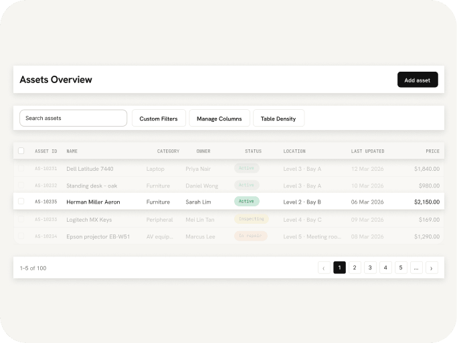The height and width of the screenshot is (343, 457).
Task: Check the box for Standing desk - oak row
Action: (21, 186)
